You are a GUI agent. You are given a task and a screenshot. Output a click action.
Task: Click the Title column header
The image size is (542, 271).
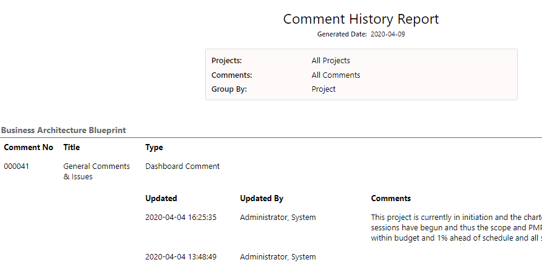pyautogui.click(x=72, y=148)
